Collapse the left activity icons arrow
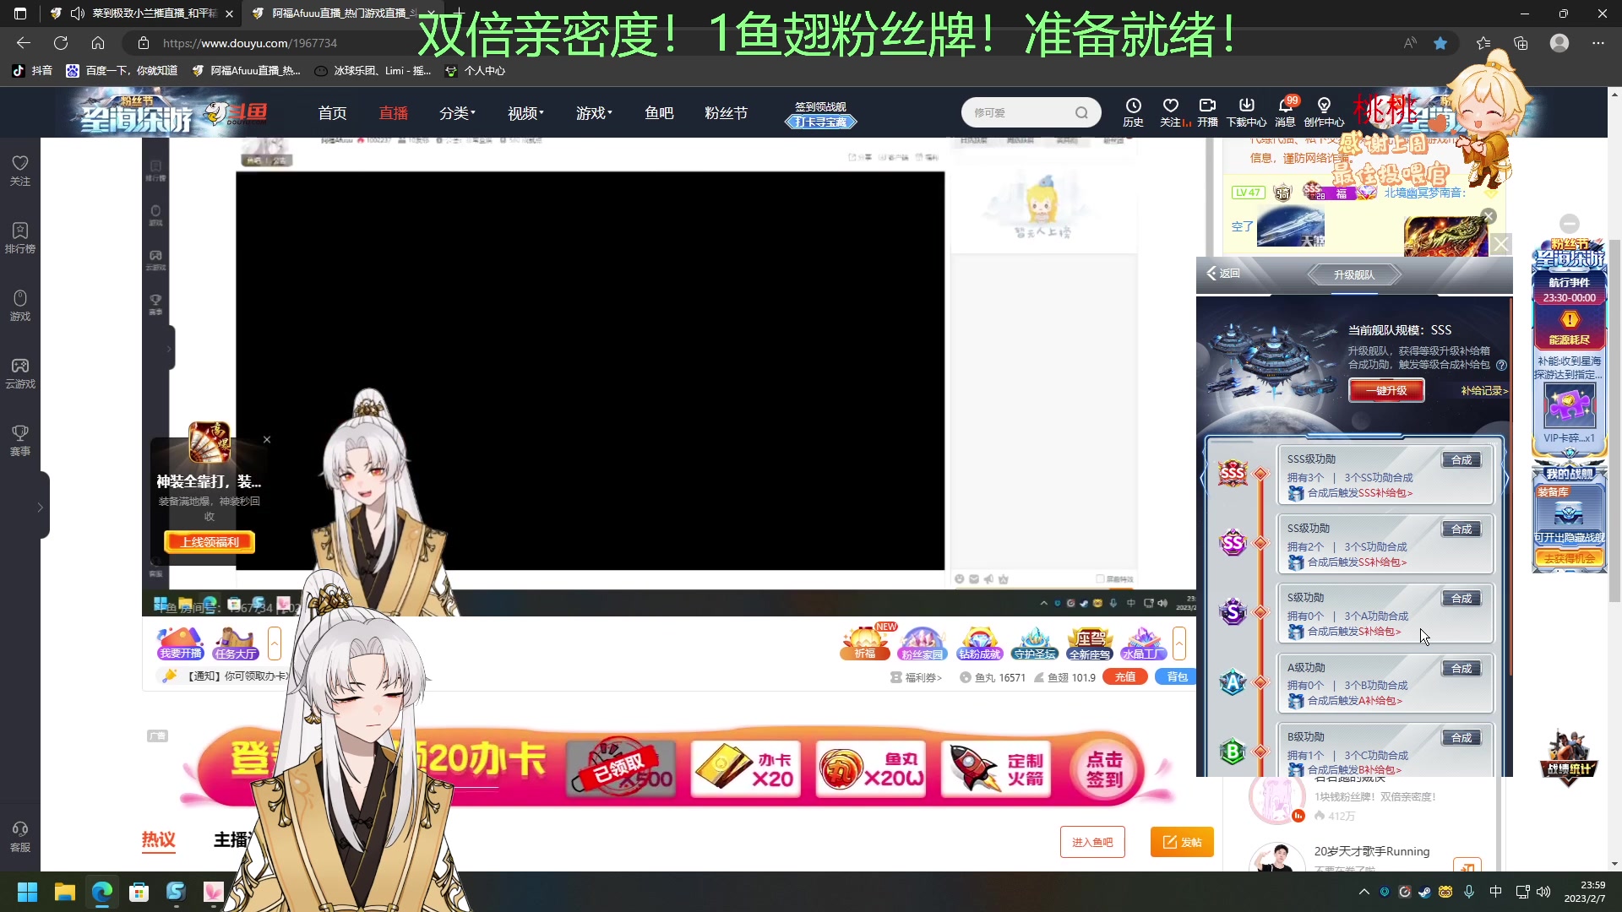The height and width of the screenshot is (912, 1622). point(274,643)
